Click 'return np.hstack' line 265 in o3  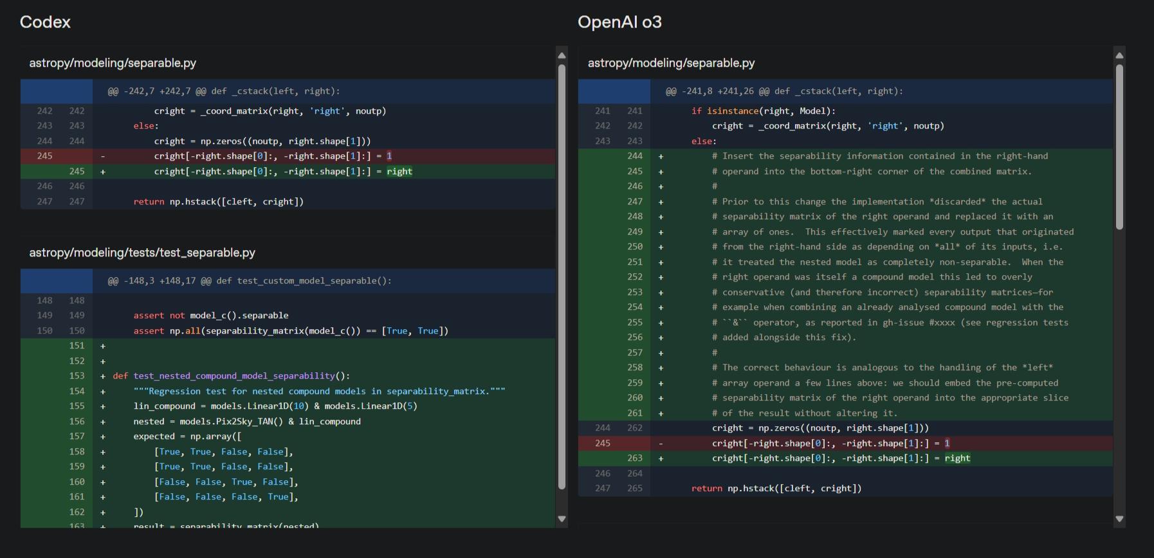[845, 489]
